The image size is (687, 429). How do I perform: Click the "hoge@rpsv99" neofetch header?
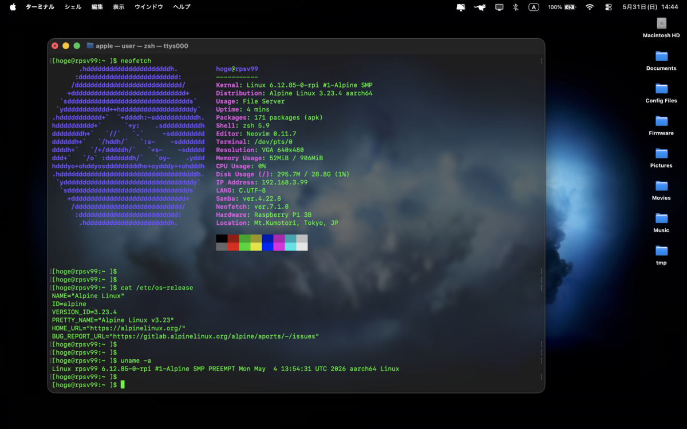[x=237, y=69]
